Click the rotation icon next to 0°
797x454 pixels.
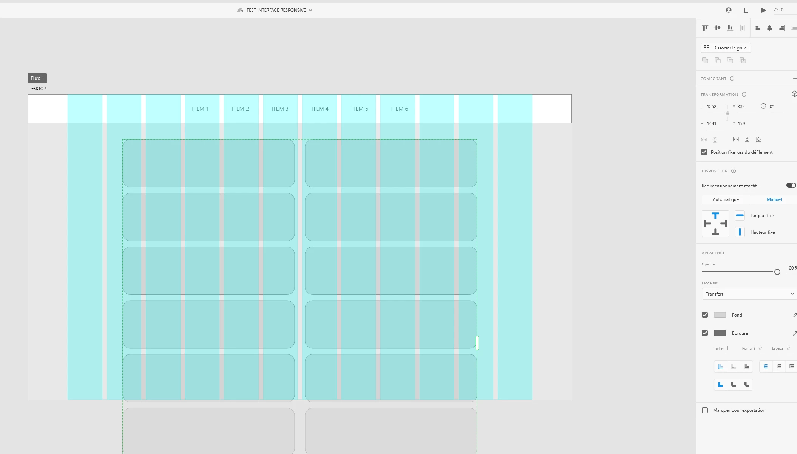pyautogui.click(x=763, y=106)
